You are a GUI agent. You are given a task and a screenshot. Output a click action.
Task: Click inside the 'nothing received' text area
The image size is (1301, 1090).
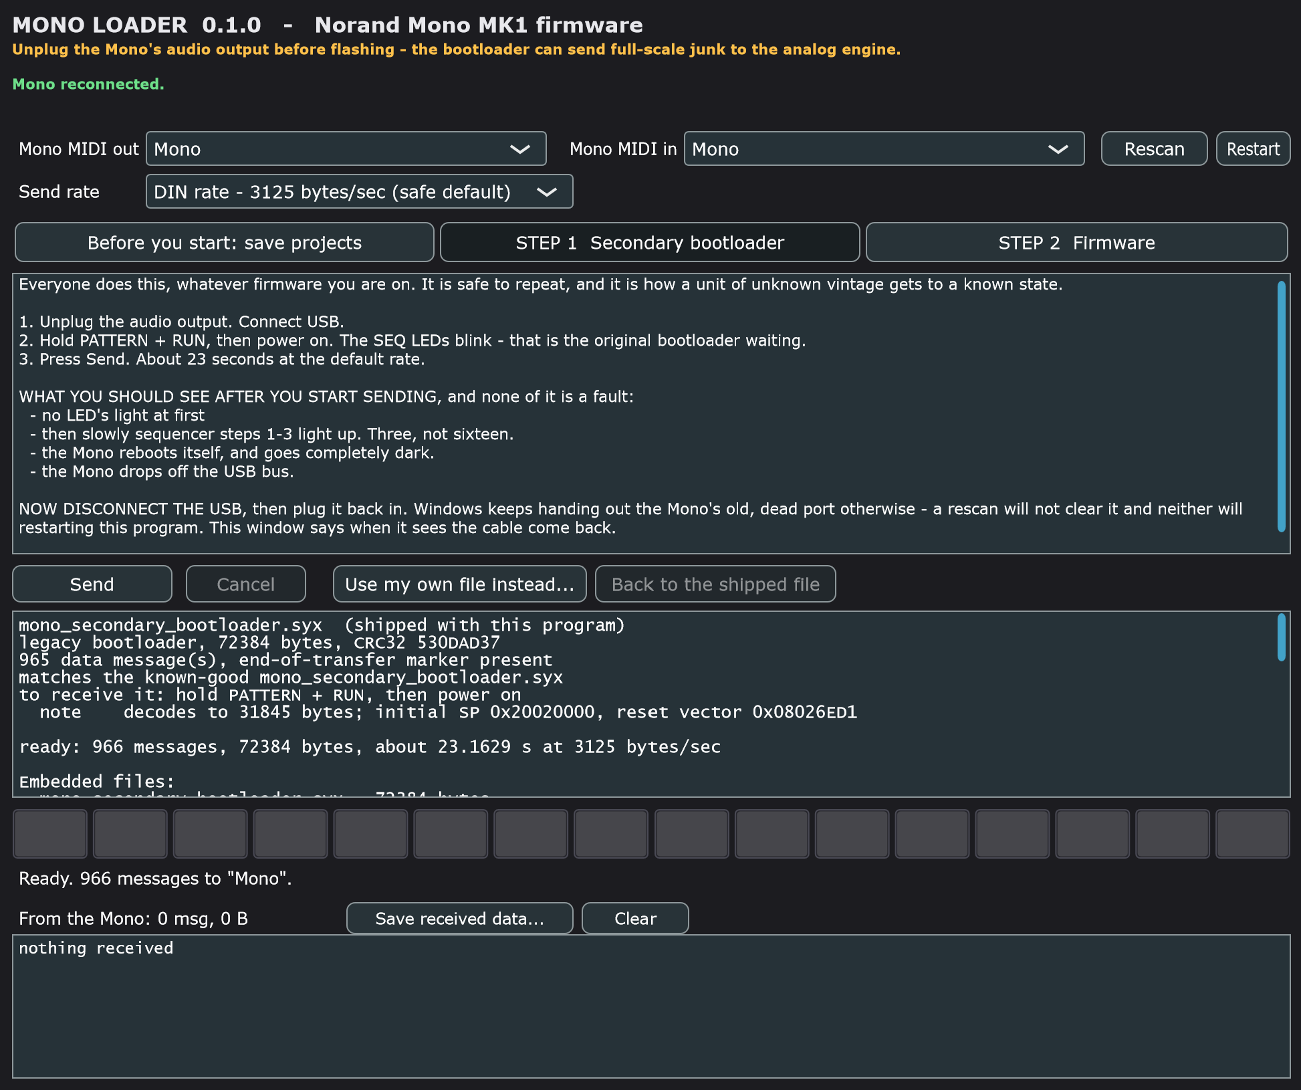[651, 1006]
